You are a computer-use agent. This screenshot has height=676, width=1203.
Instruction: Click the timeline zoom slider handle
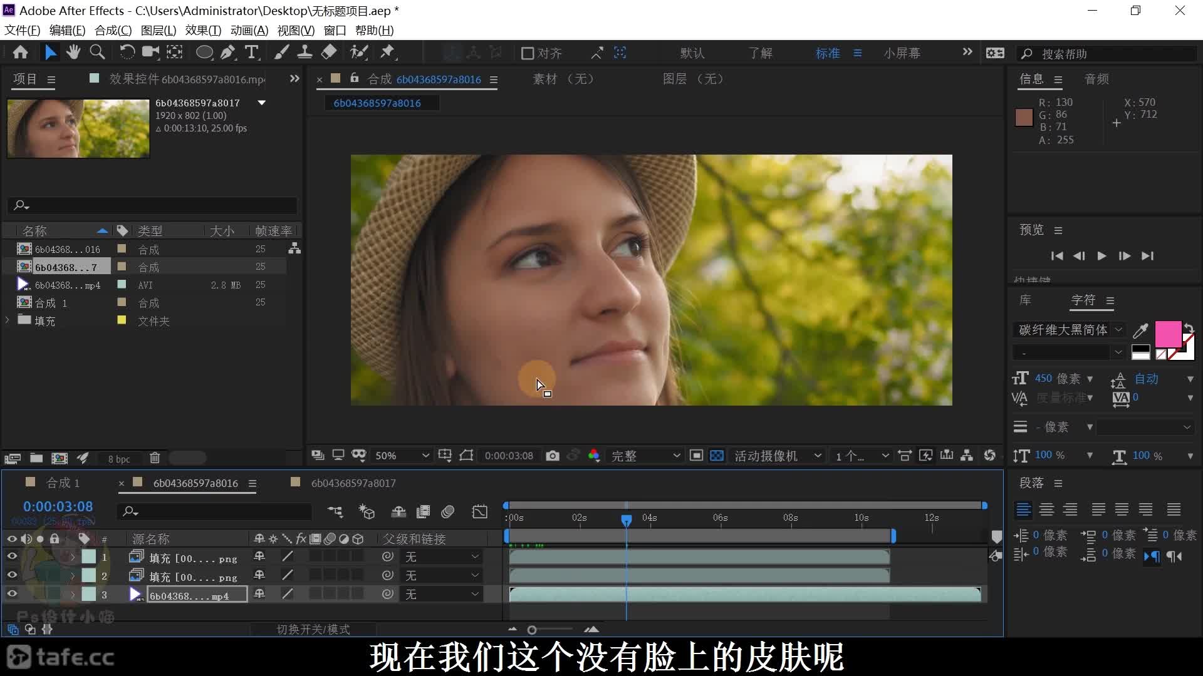[532, 630]
